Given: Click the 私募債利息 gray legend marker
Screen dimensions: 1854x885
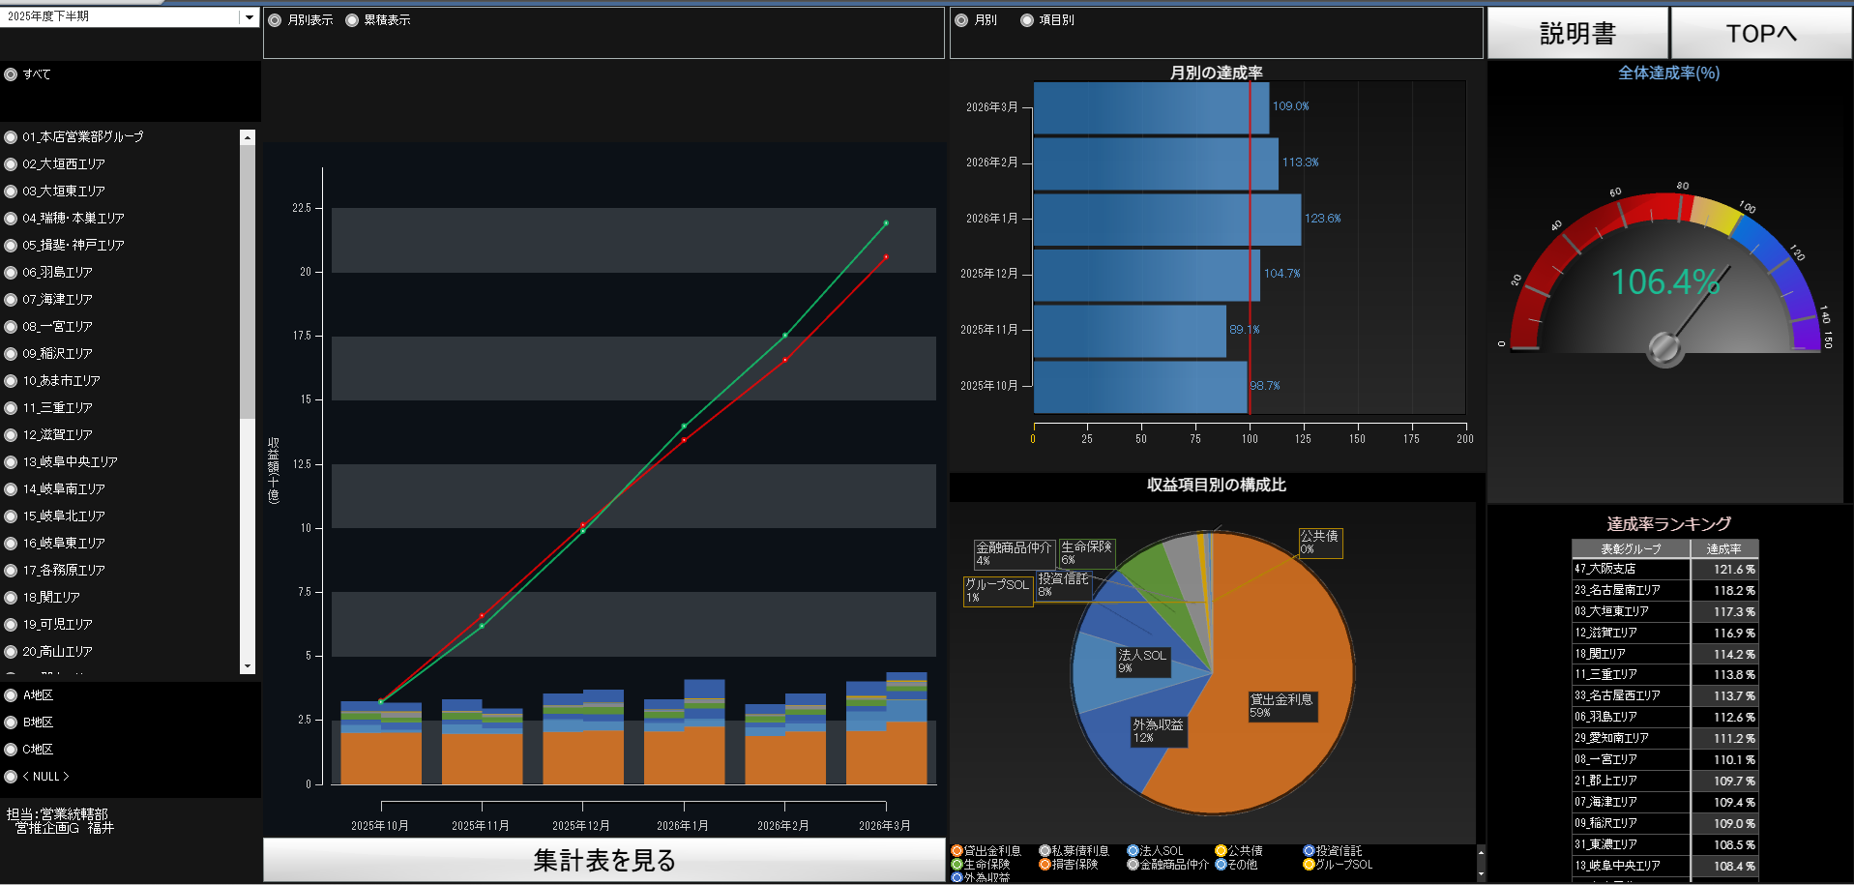Looking at the screenshot, I should [x=1045, y=851].
